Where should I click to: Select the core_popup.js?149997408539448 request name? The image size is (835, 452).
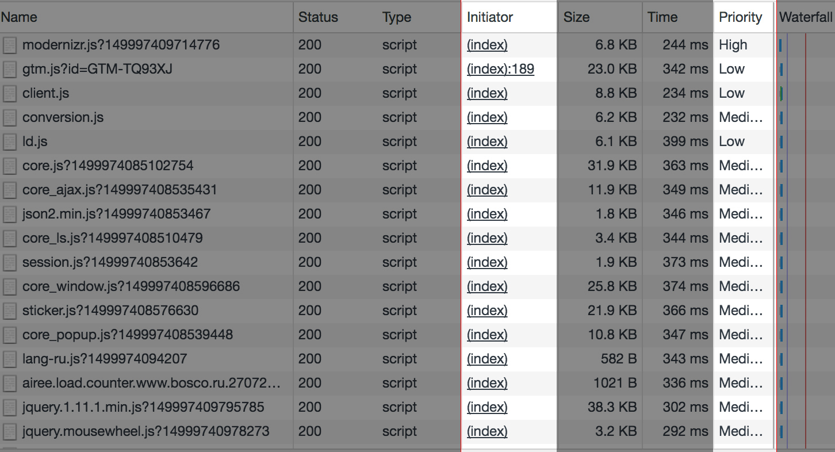[128, 335]
